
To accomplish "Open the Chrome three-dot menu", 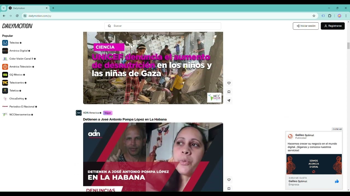I will coord(346,16).
